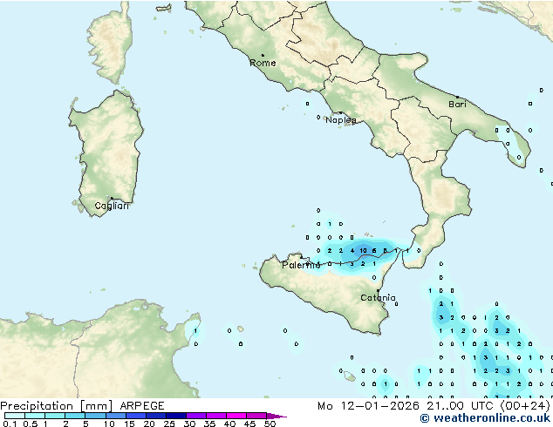This screenshot has width=553, height=427.
Task: Click the purple arrow ending the legend scale
Action: pos(276,416)
